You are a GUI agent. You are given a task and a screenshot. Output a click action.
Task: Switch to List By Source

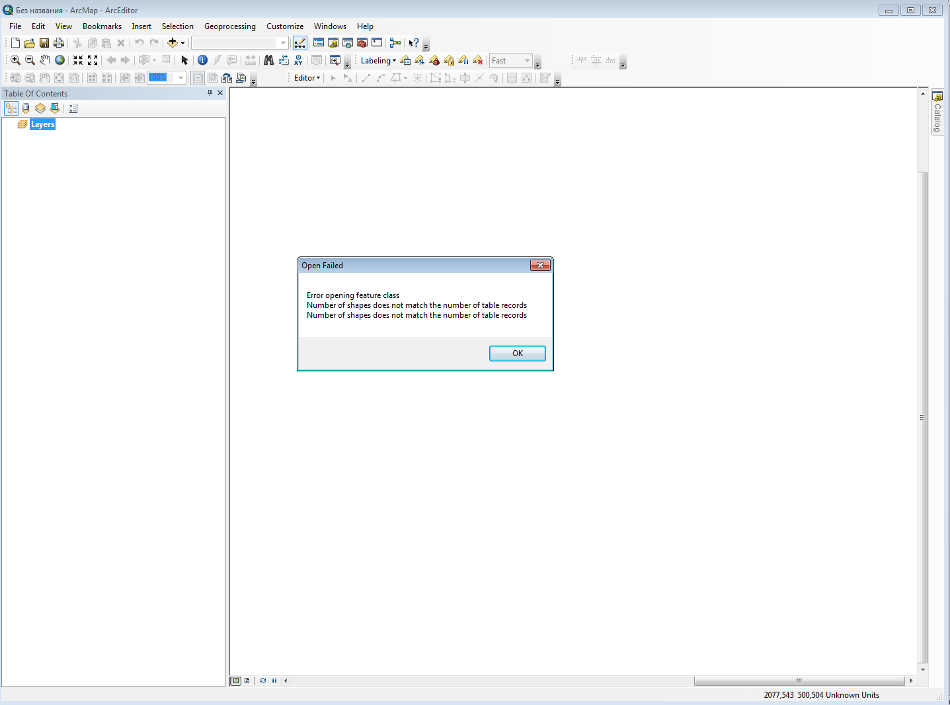[26, 108]
